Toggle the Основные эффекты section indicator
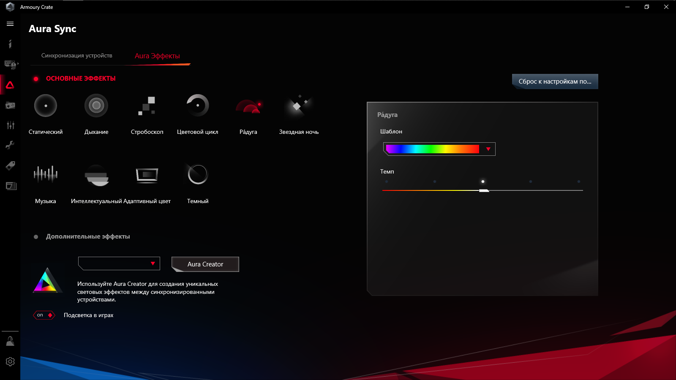This screenshot has height=380, width=676. 36,78
